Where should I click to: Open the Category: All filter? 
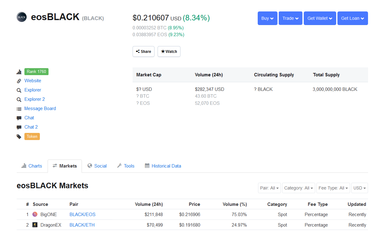point(298,188)
